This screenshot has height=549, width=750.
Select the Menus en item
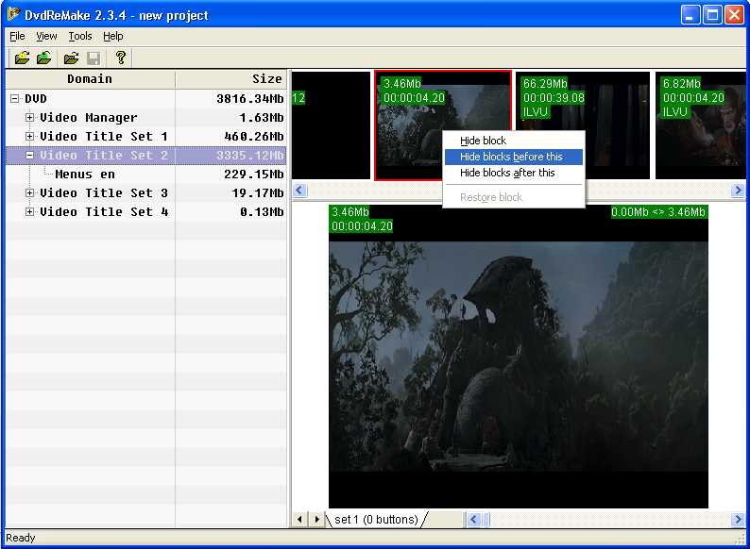[x=145, y=175]
